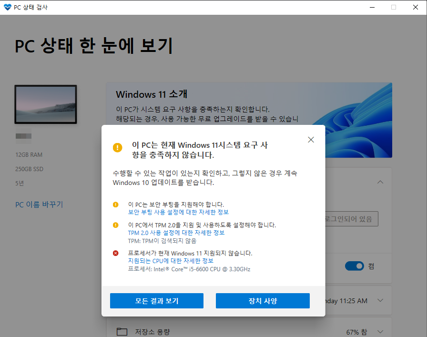Click the warning icon beside 보안 부팅 message
The width and height of the screenshot is (427, 337).
coord(115,204)
